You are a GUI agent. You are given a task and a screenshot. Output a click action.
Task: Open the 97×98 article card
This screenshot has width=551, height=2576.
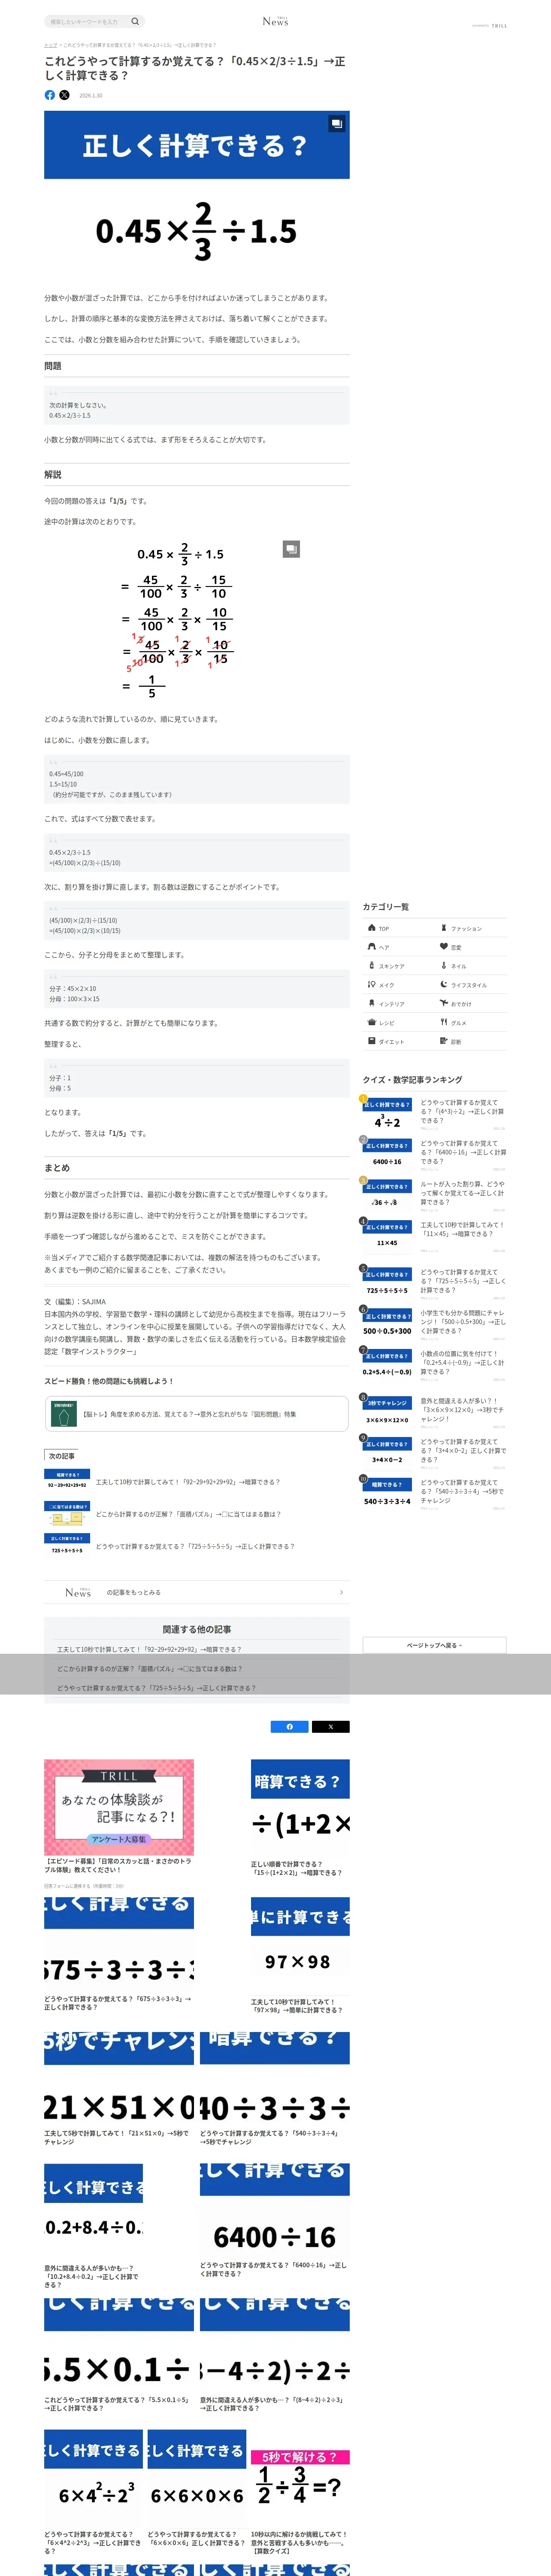point(300,1956)
